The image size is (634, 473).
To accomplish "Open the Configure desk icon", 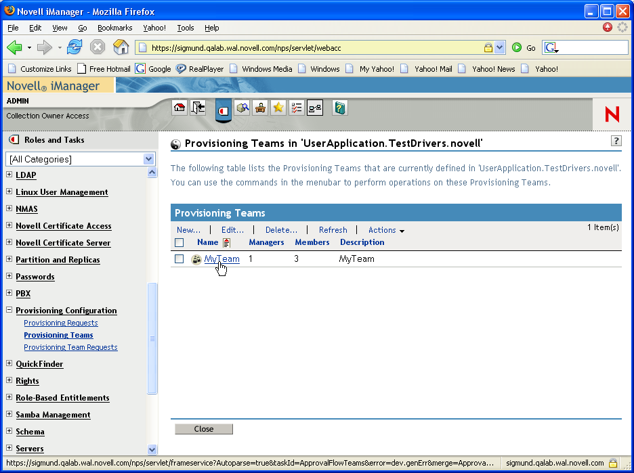I will [x=260, y=108].
